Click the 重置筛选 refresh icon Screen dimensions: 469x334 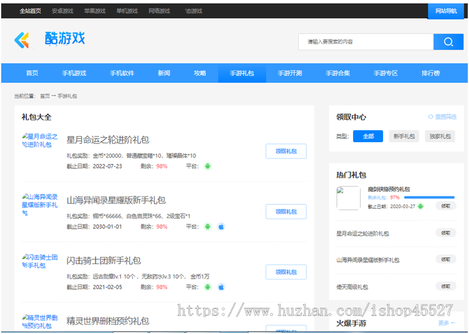point(430,117)
